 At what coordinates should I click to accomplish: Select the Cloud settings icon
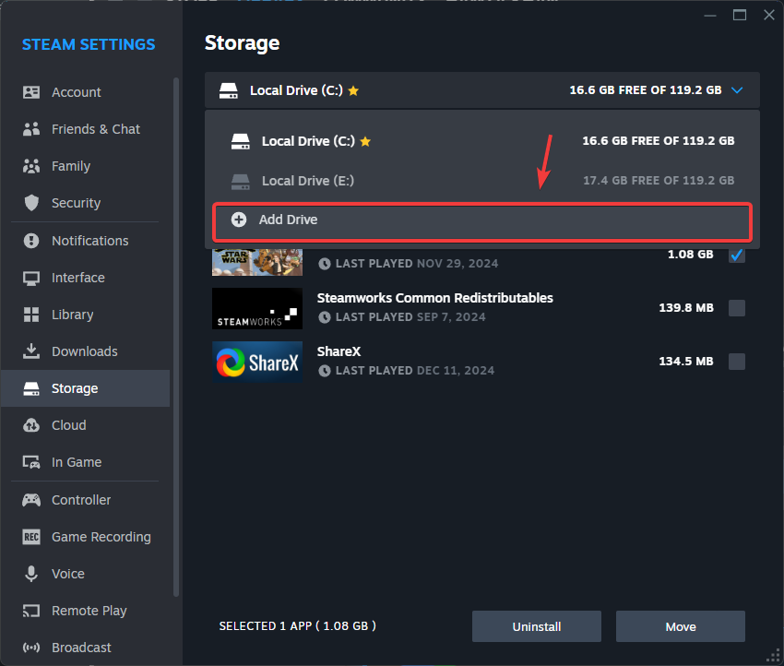pyautogui.click(x=30, y=425)
